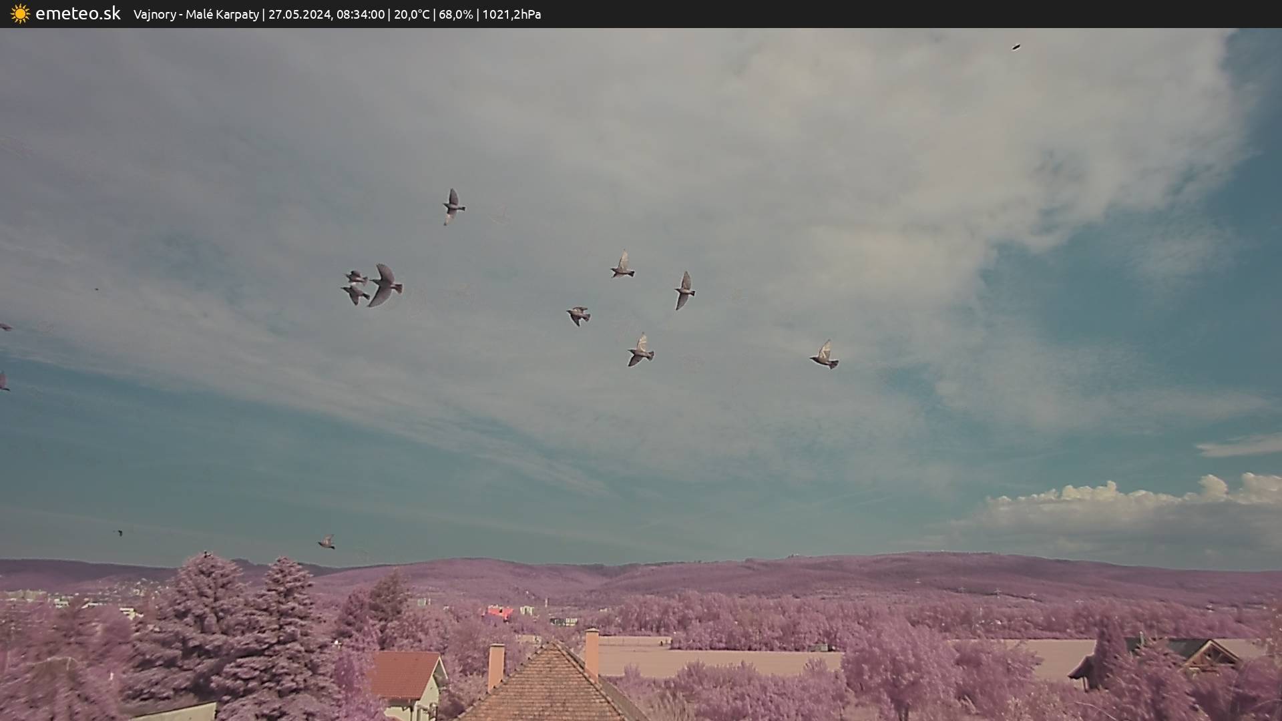Screen dimensions: 1282x721
Task: Click the 20,0°C temperature reading
Action: click(411, 14)
